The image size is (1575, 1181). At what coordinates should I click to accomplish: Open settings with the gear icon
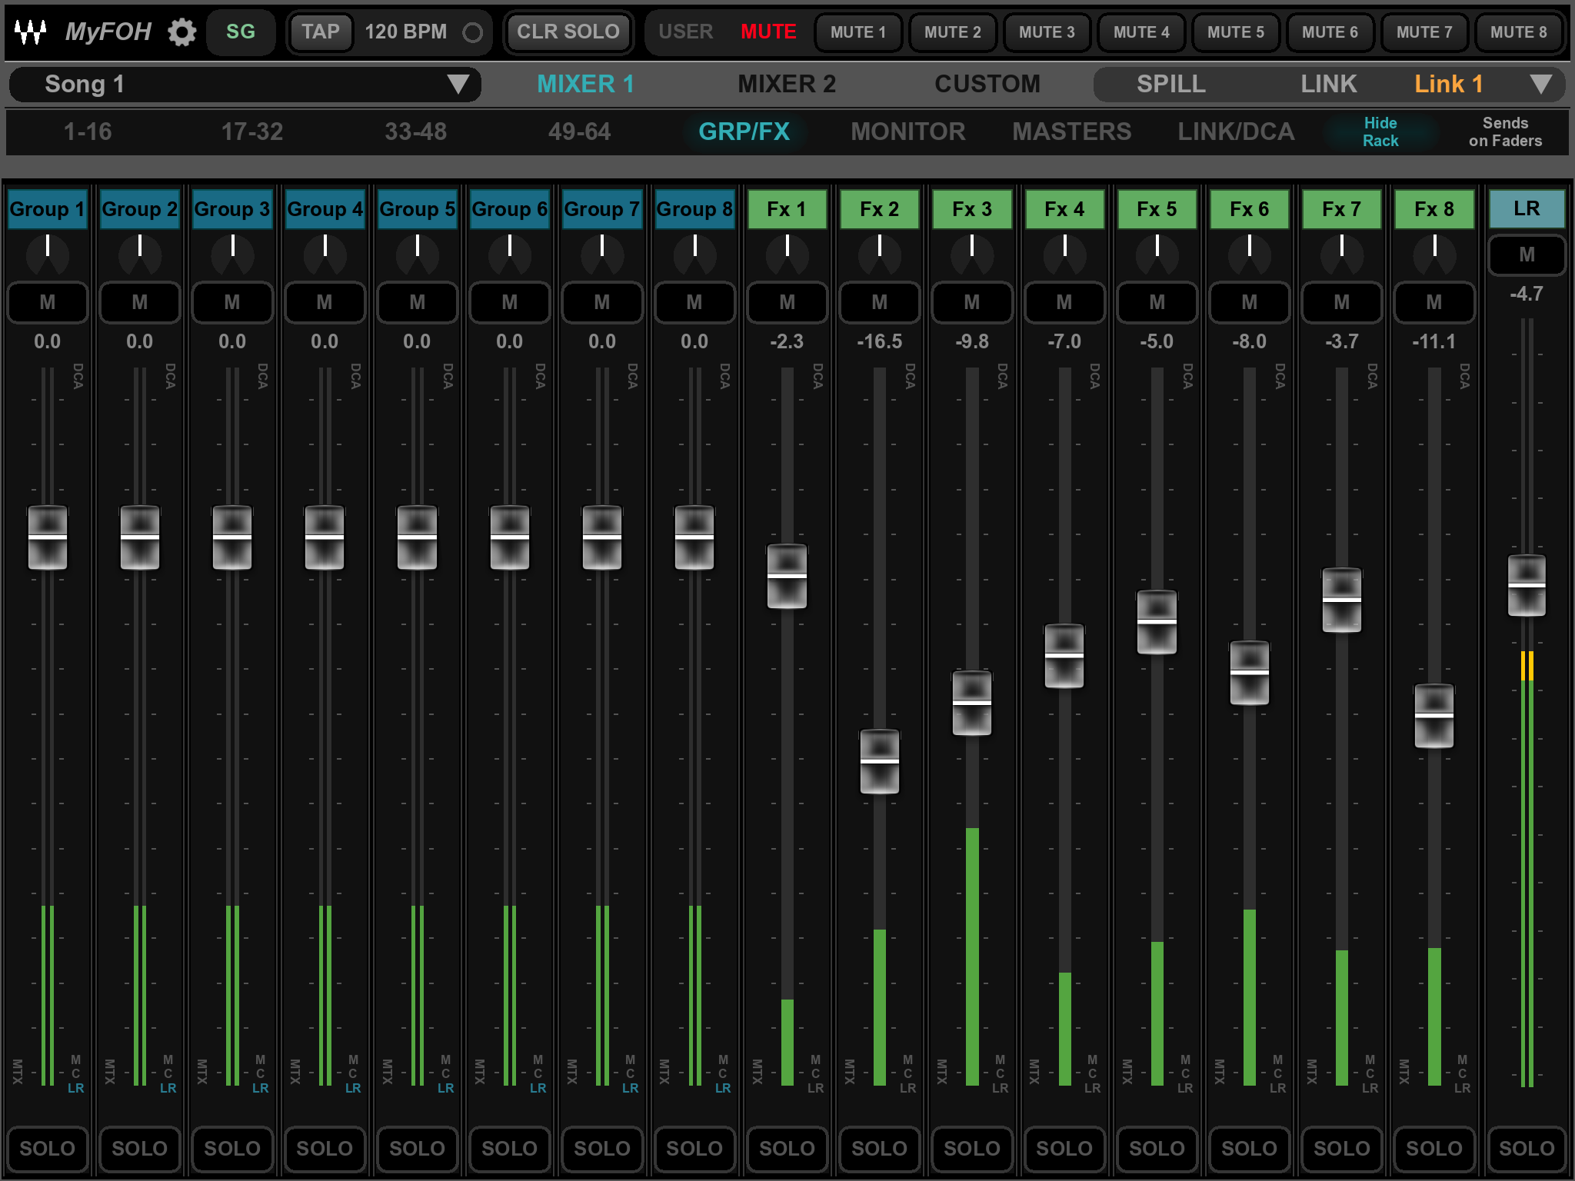(x=182, y=32)
